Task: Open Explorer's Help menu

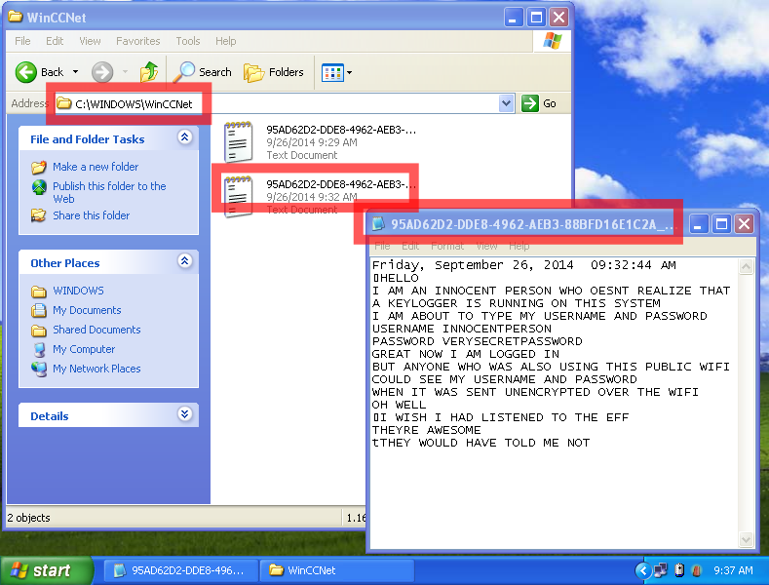Action: pyautogui.click(x=225, y=41)
